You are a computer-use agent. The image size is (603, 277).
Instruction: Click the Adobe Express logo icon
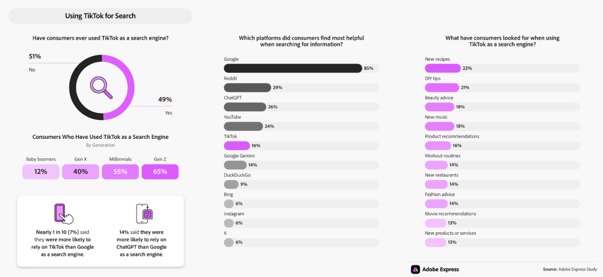[x=415, y=269]
